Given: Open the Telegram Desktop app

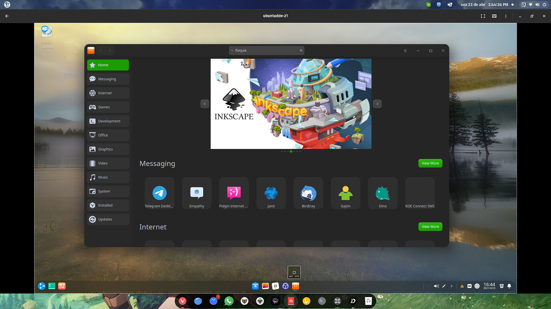Looking at the screenshot, I should click(x=160, y=194).
